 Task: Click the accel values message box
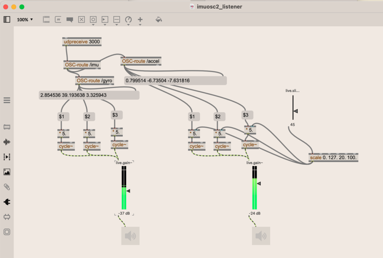(175, 81)
